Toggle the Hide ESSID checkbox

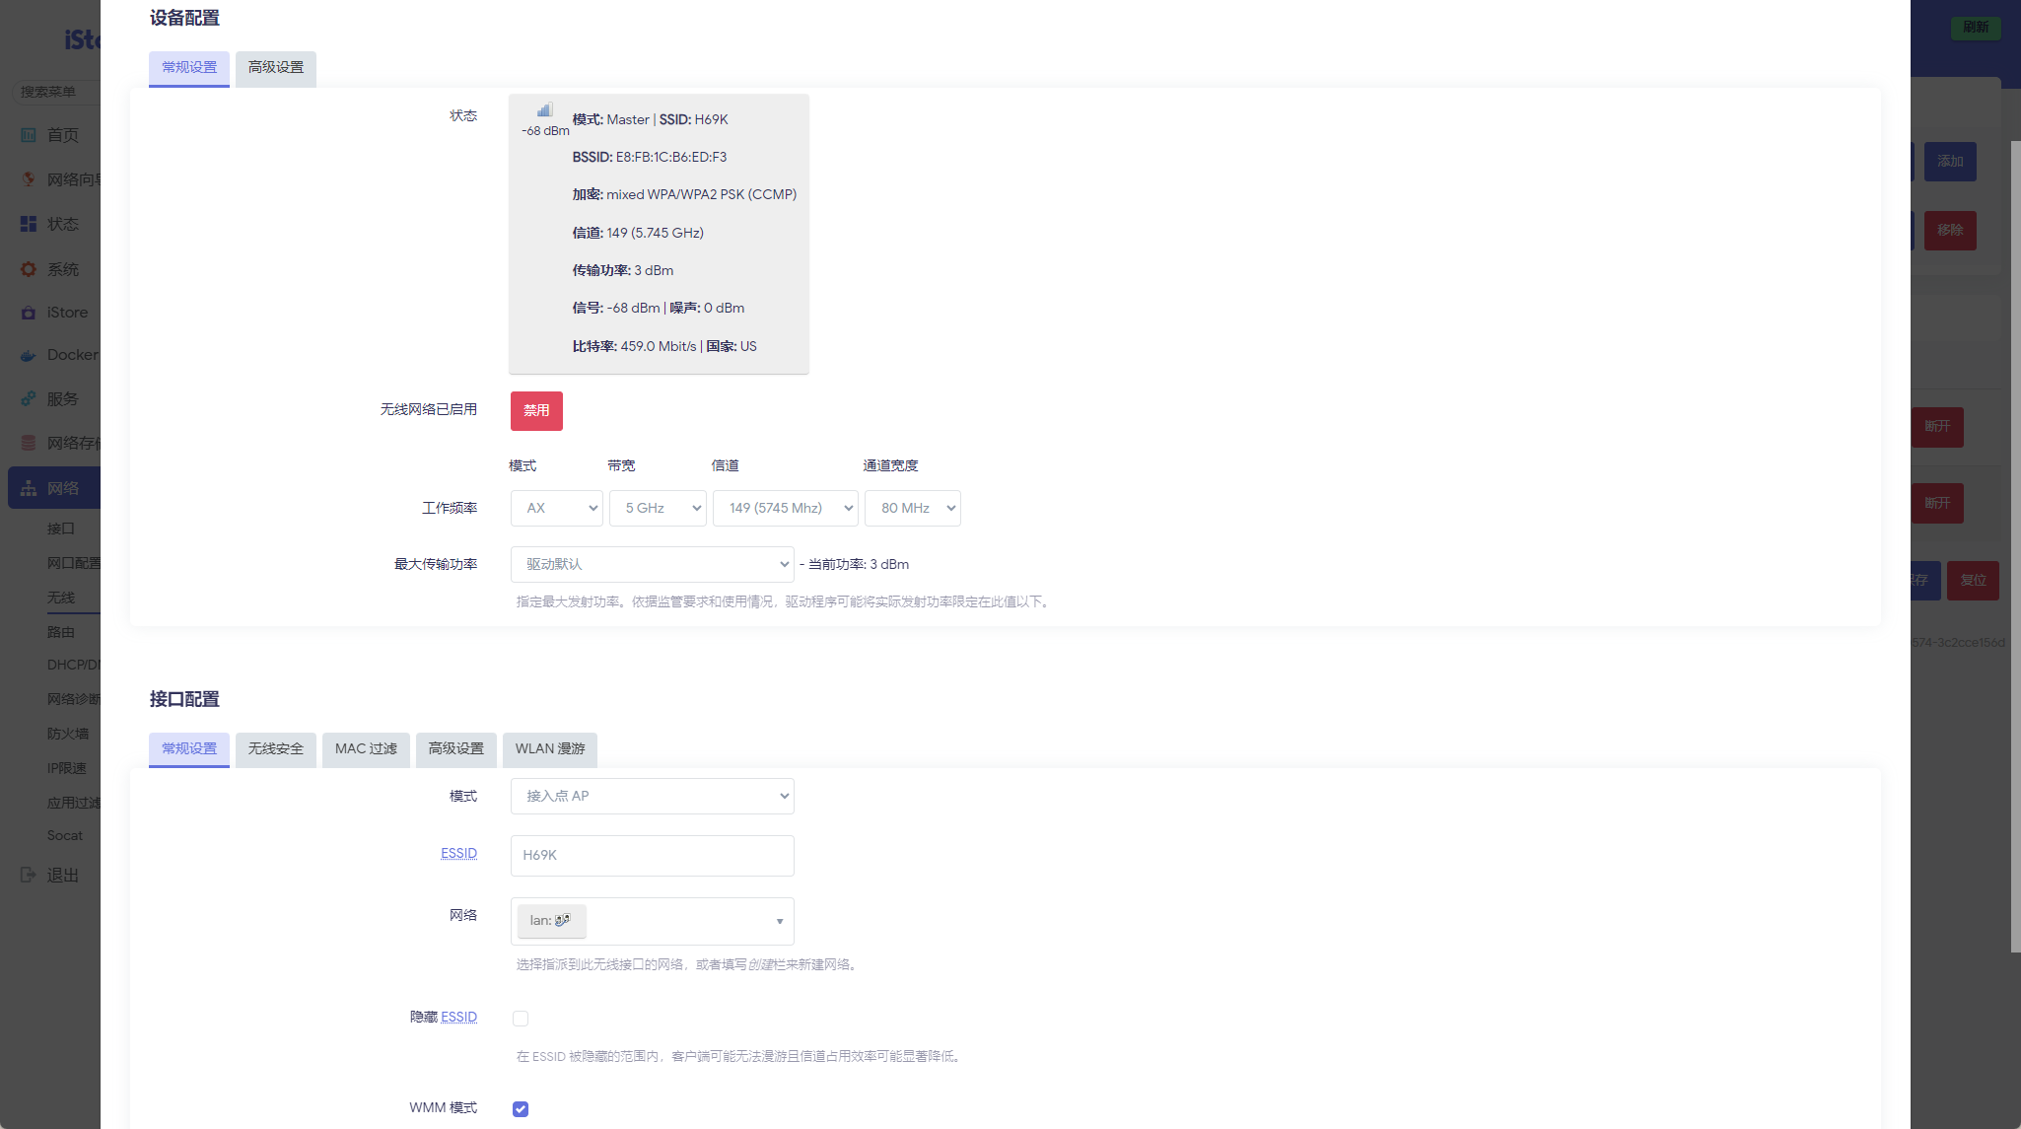tap(521, 1019)
